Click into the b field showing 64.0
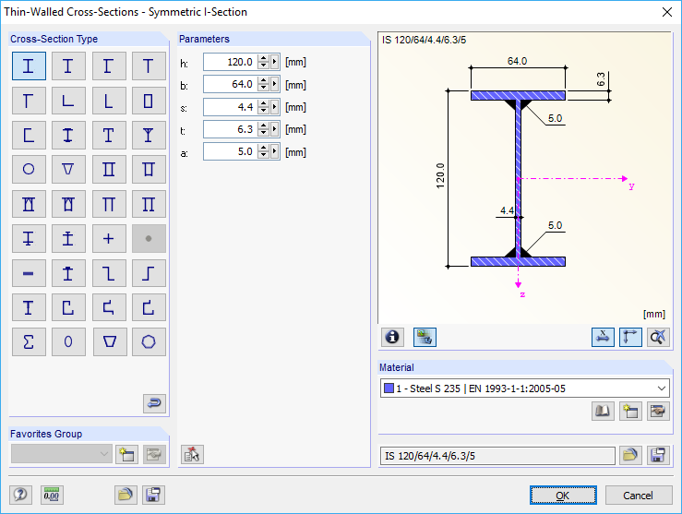This screenshot has height=514, width=682. coord(231,84)
